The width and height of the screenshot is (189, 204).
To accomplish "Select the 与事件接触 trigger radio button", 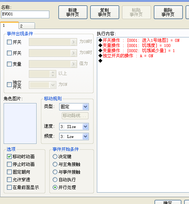I will tap(55, 172).
